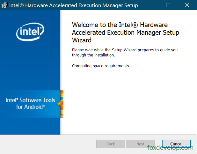
Task: Click the blue sidebar below the Intel logo
Action: point(30,65)
